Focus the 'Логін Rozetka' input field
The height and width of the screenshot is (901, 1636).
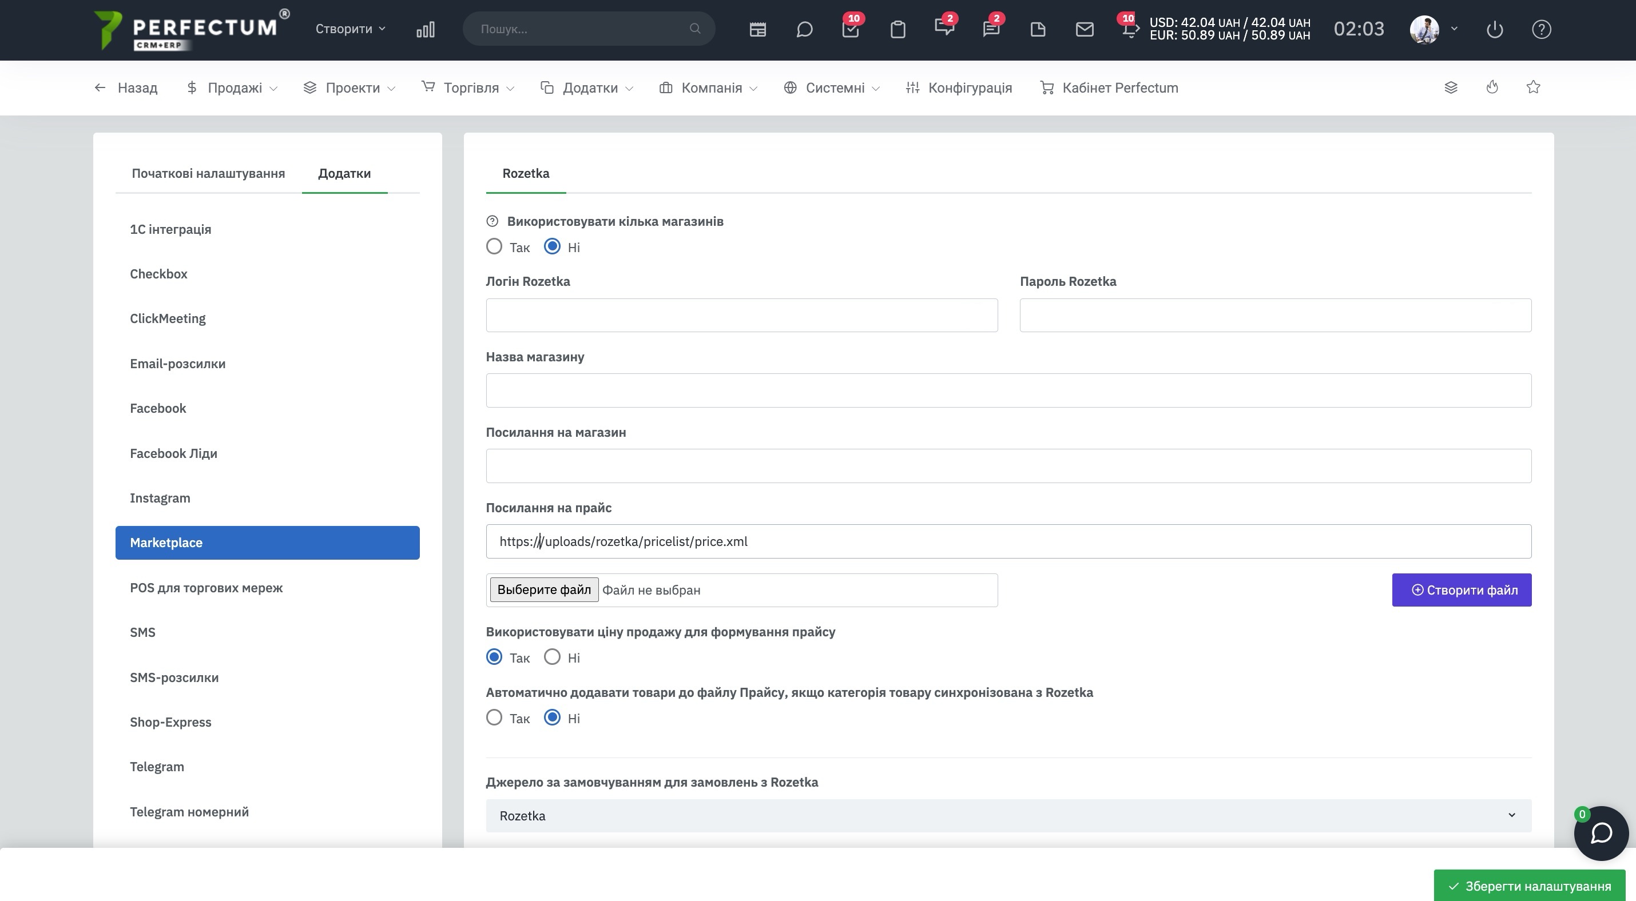(741, 316)
